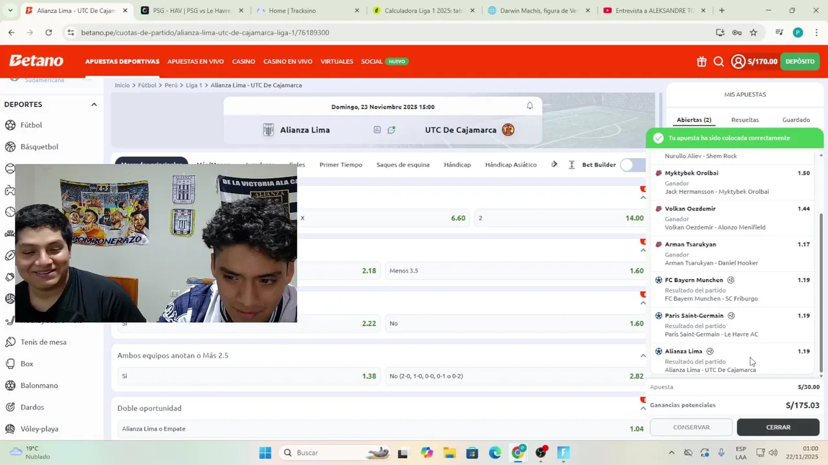Viewport: 828px width, 465px height.
Task: Switch to the Hándicap tab
Action: click(x=457, y=165)
